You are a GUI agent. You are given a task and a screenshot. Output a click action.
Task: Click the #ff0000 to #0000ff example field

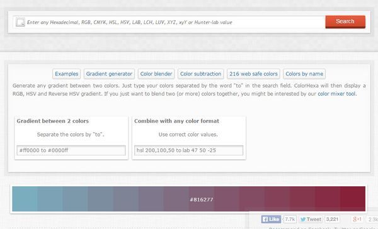pos(71,150)
